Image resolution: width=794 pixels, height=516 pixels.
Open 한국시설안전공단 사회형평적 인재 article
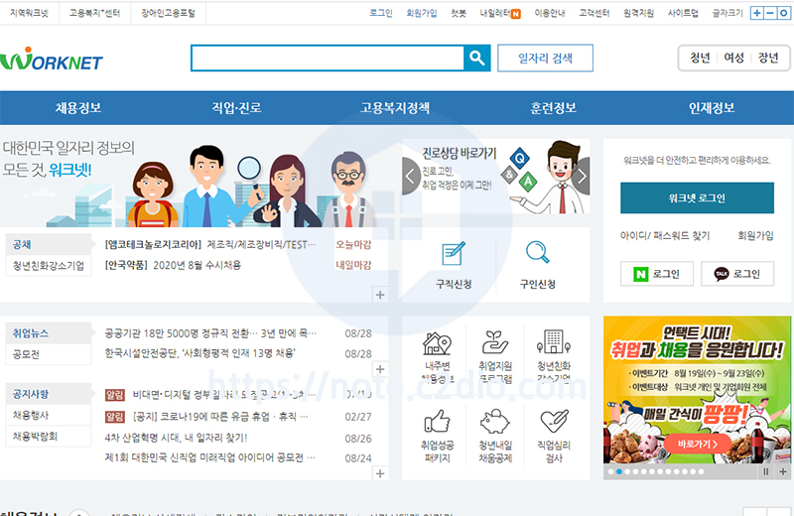[x=200, y=353]
